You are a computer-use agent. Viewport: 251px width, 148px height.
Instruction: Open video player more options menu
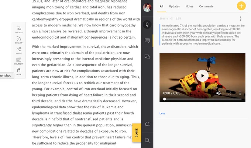(240, 93)
